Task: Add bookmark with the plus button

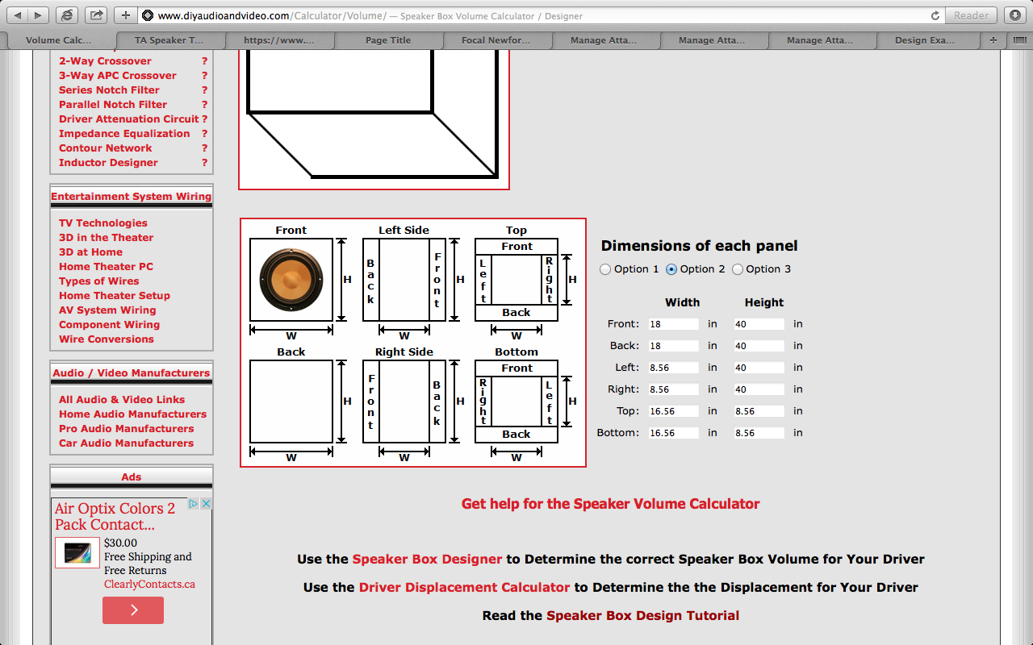Action: pos(125,15)
